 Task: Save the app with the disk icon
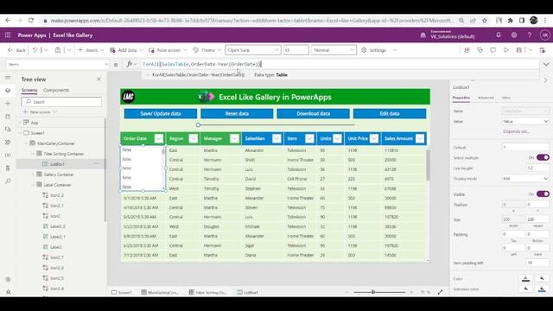pyautogui.click(x=518, y=50)
